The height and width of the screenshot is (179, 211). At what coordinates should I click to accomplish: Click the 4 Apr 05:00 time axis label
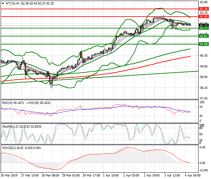click(x=192, y=175)
